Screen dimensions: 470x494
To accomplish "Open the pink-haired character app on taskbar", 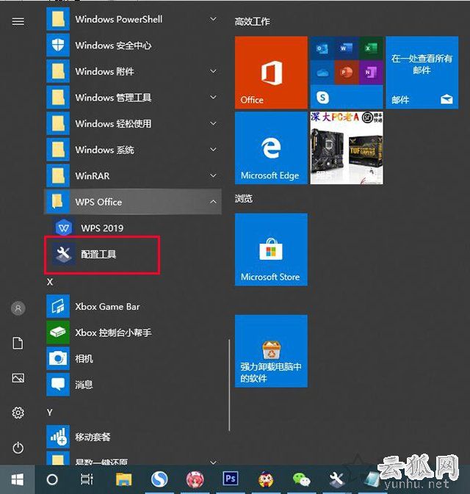I will click(x=195, y=479).
